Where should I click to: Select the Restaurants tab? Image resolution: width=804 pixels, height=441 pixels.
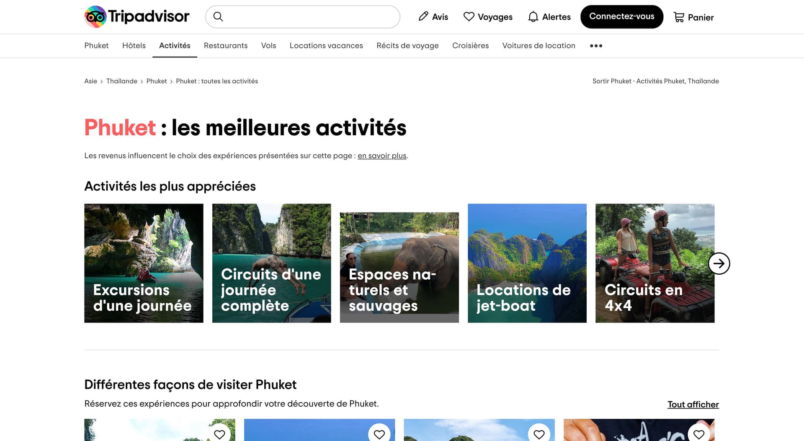[x=225, y=46]
